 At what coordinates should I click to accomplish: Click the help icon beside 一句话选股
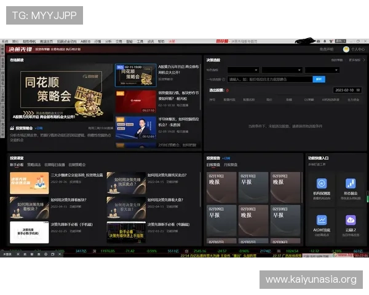point(223,79)
